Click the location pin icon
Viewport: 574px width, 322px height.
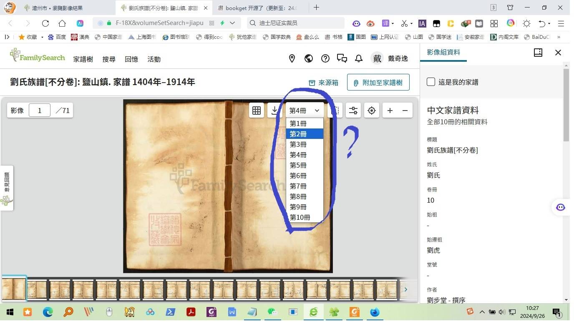292,59
